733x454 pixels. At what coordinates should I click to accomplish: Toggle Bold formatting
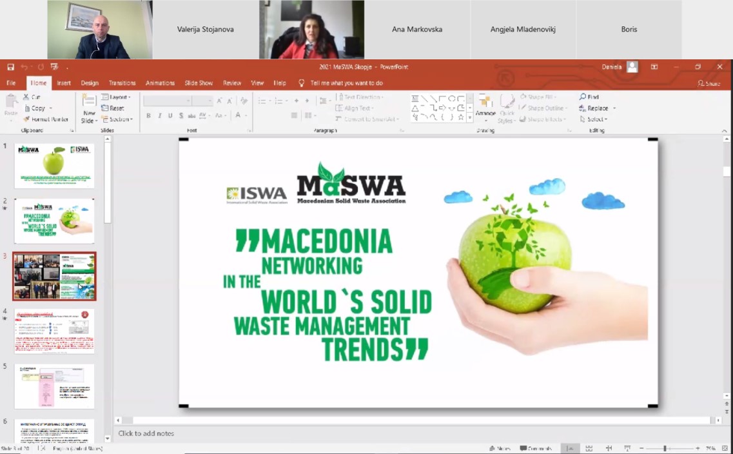(x=148, y=116)
